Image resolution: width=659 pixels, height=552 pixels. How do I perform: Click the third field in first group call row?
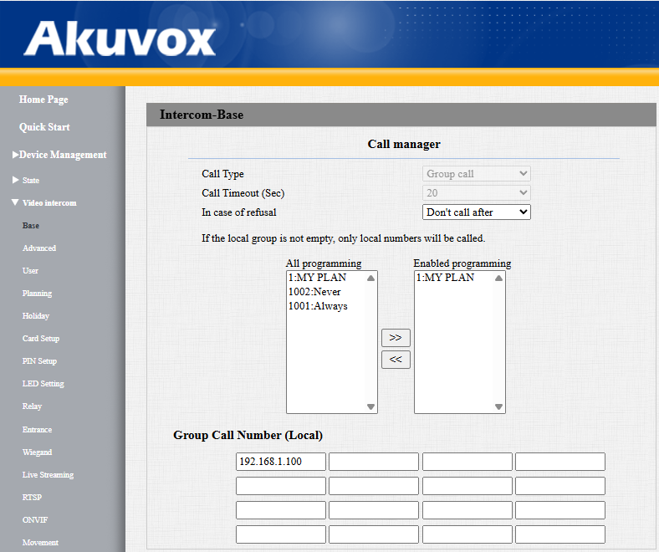467,462
